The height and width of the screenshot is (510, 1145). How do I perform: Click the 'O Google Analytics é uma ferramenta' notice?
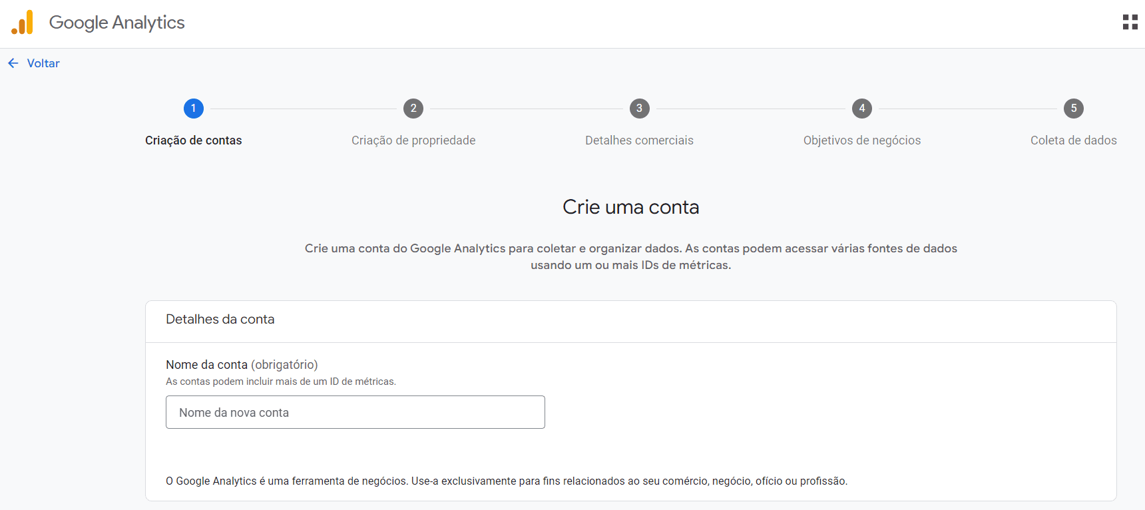click(x=507, y=481)
